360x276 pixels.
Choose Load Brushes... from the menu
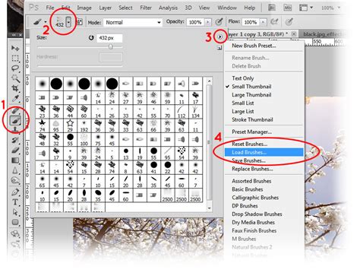264,152
